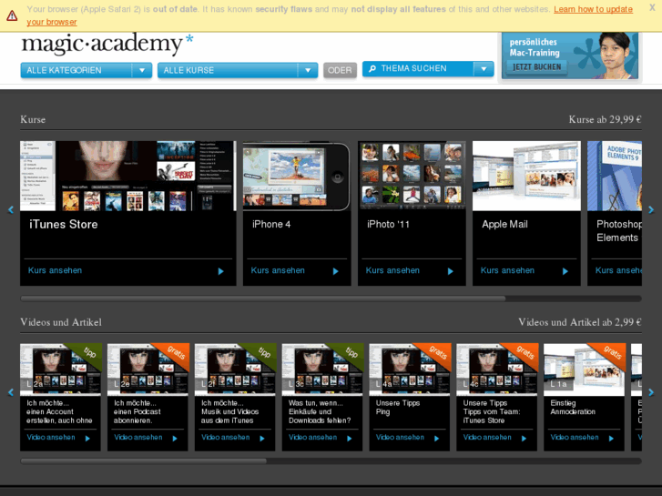Screen dimensions: 662x496
Task: Click 'Kurs ansehen' under iPhone 4
Action: click(278, 270)
